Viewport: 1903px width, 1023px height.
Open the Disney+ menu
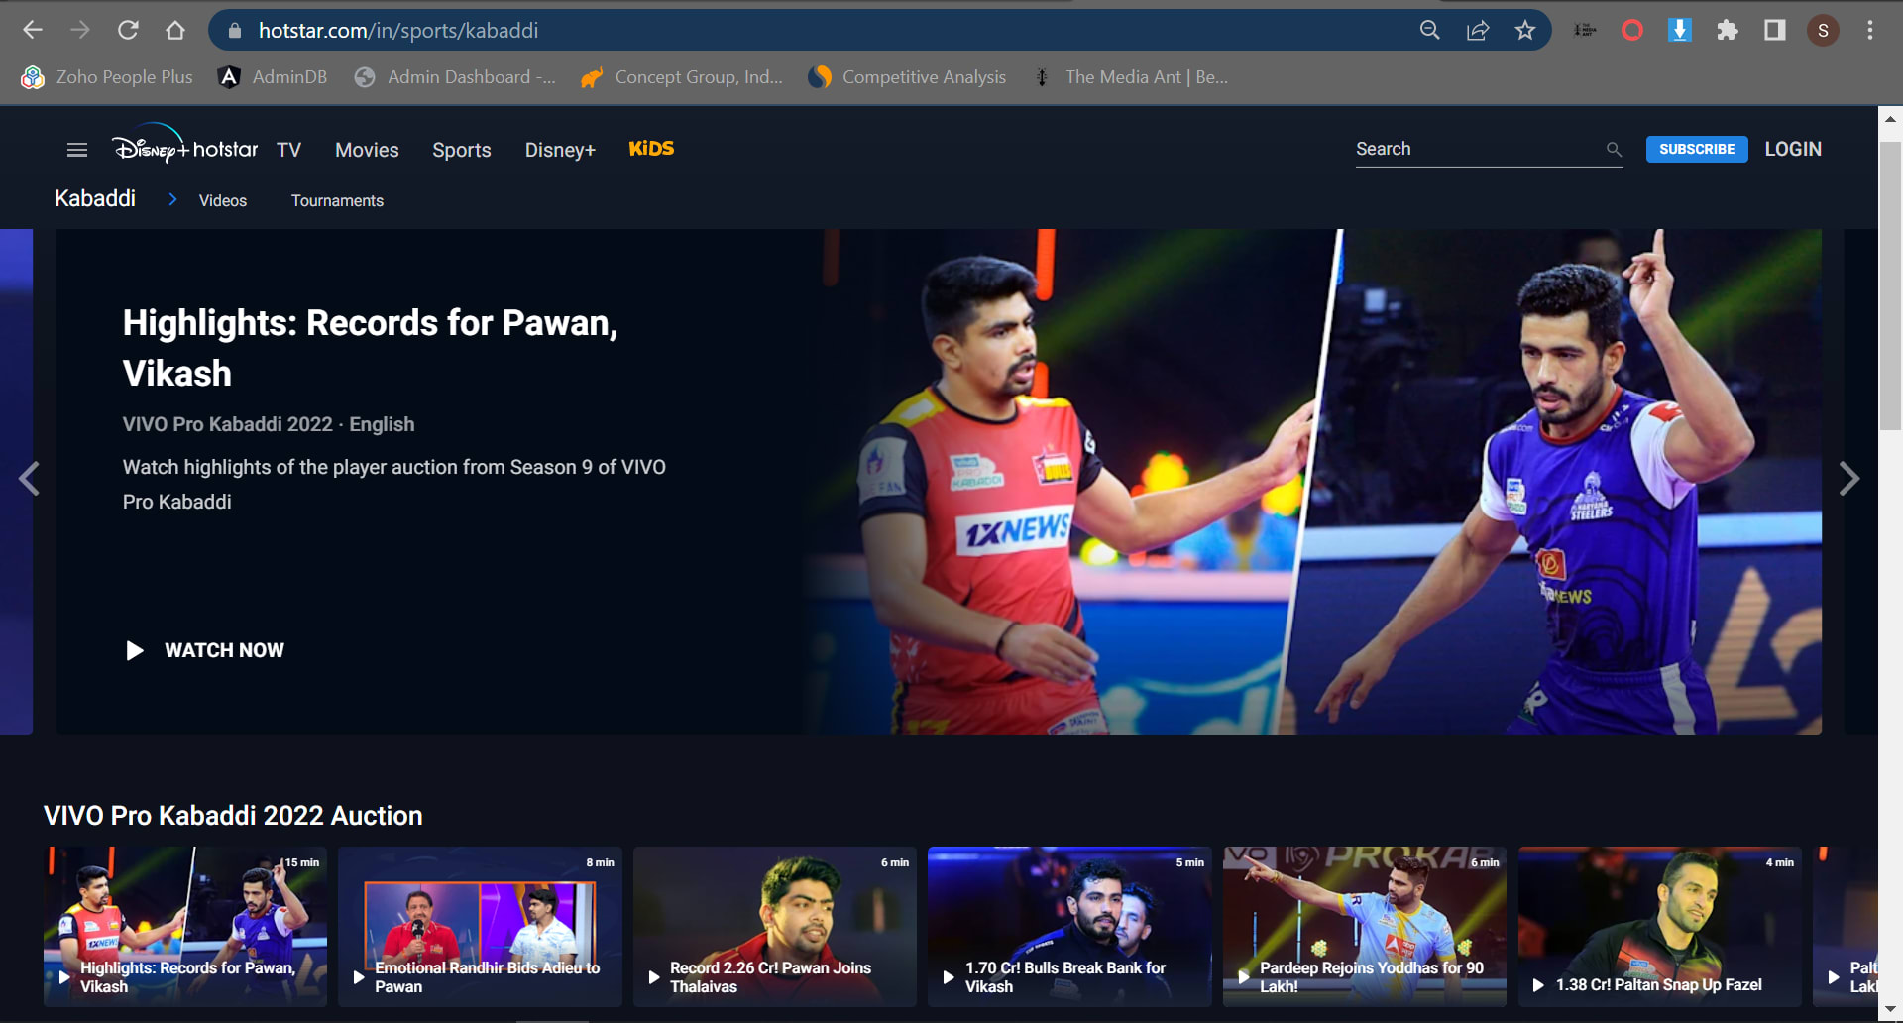(560, 150)
